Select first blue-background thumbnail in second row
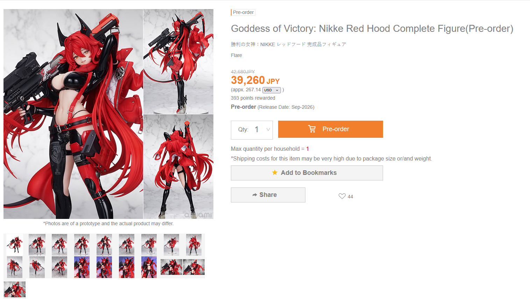Viewport: 530px width, 299px height. coord(82,267)
